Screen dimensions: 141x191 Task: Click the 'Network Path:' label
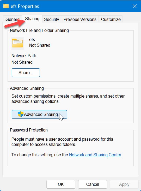point(24,56)
